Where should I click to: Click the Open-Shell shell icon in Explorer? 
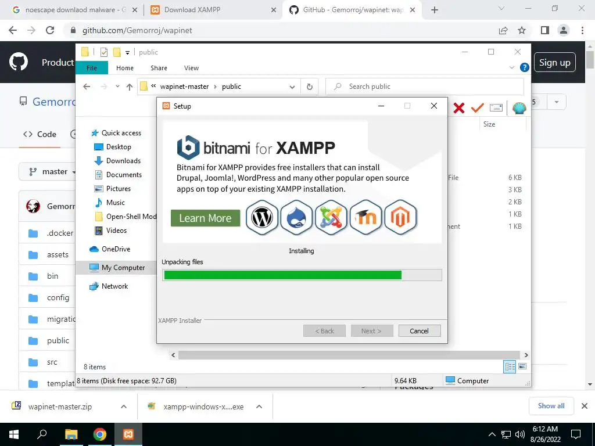[519, 108]
